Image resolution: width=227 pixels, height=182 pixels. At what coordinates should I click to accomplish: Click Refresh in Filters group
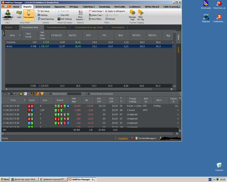tap(110, 19)
